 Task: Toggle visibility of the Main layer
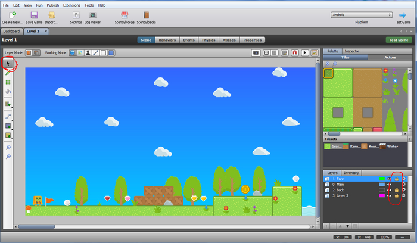(388, 184)
